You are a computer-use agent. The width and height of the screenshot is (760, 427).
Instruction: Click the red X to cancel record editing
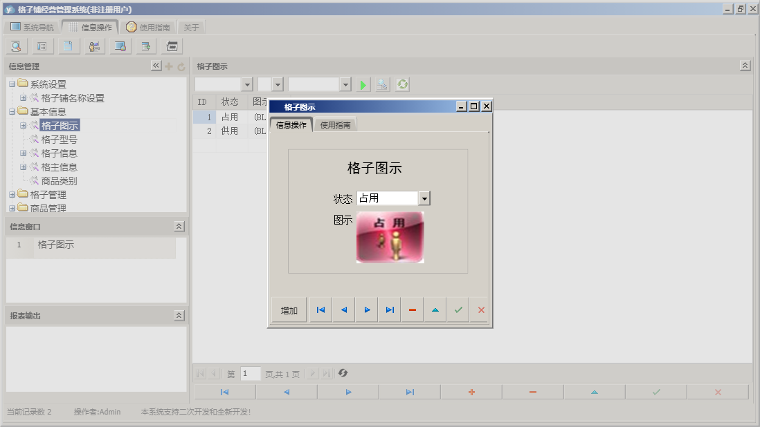click(x=481, y=310)
